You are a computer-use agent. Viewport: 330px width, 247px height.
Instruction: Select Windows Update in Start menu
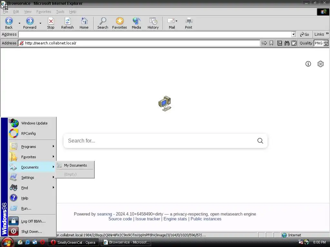tap(32, 123)
